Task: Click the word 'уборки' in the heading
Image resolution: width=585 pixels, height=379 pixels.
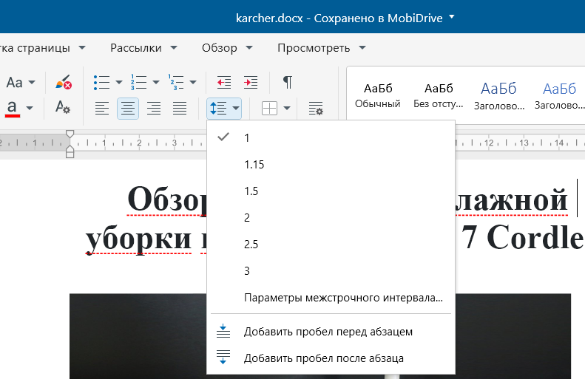Action: point(138,238)
